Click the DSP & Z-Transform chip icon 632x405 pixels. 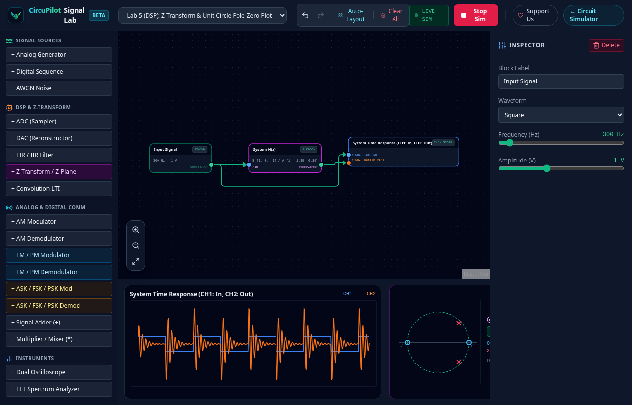coord(9,107)
